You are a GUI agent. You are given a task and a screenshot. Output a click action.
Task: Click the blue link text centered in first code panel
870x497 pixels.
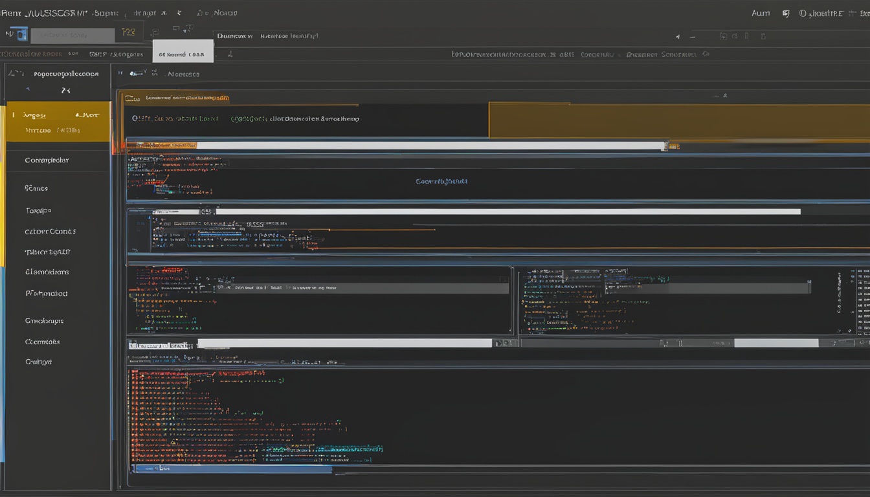click(x=441, y=181)
